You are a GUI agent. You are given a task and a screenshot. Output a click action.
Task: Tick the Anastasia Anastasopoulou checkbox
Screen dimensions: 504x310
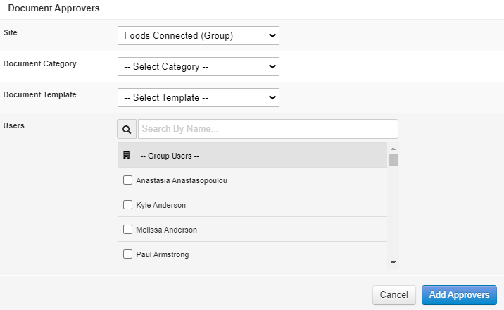(127, 180)
